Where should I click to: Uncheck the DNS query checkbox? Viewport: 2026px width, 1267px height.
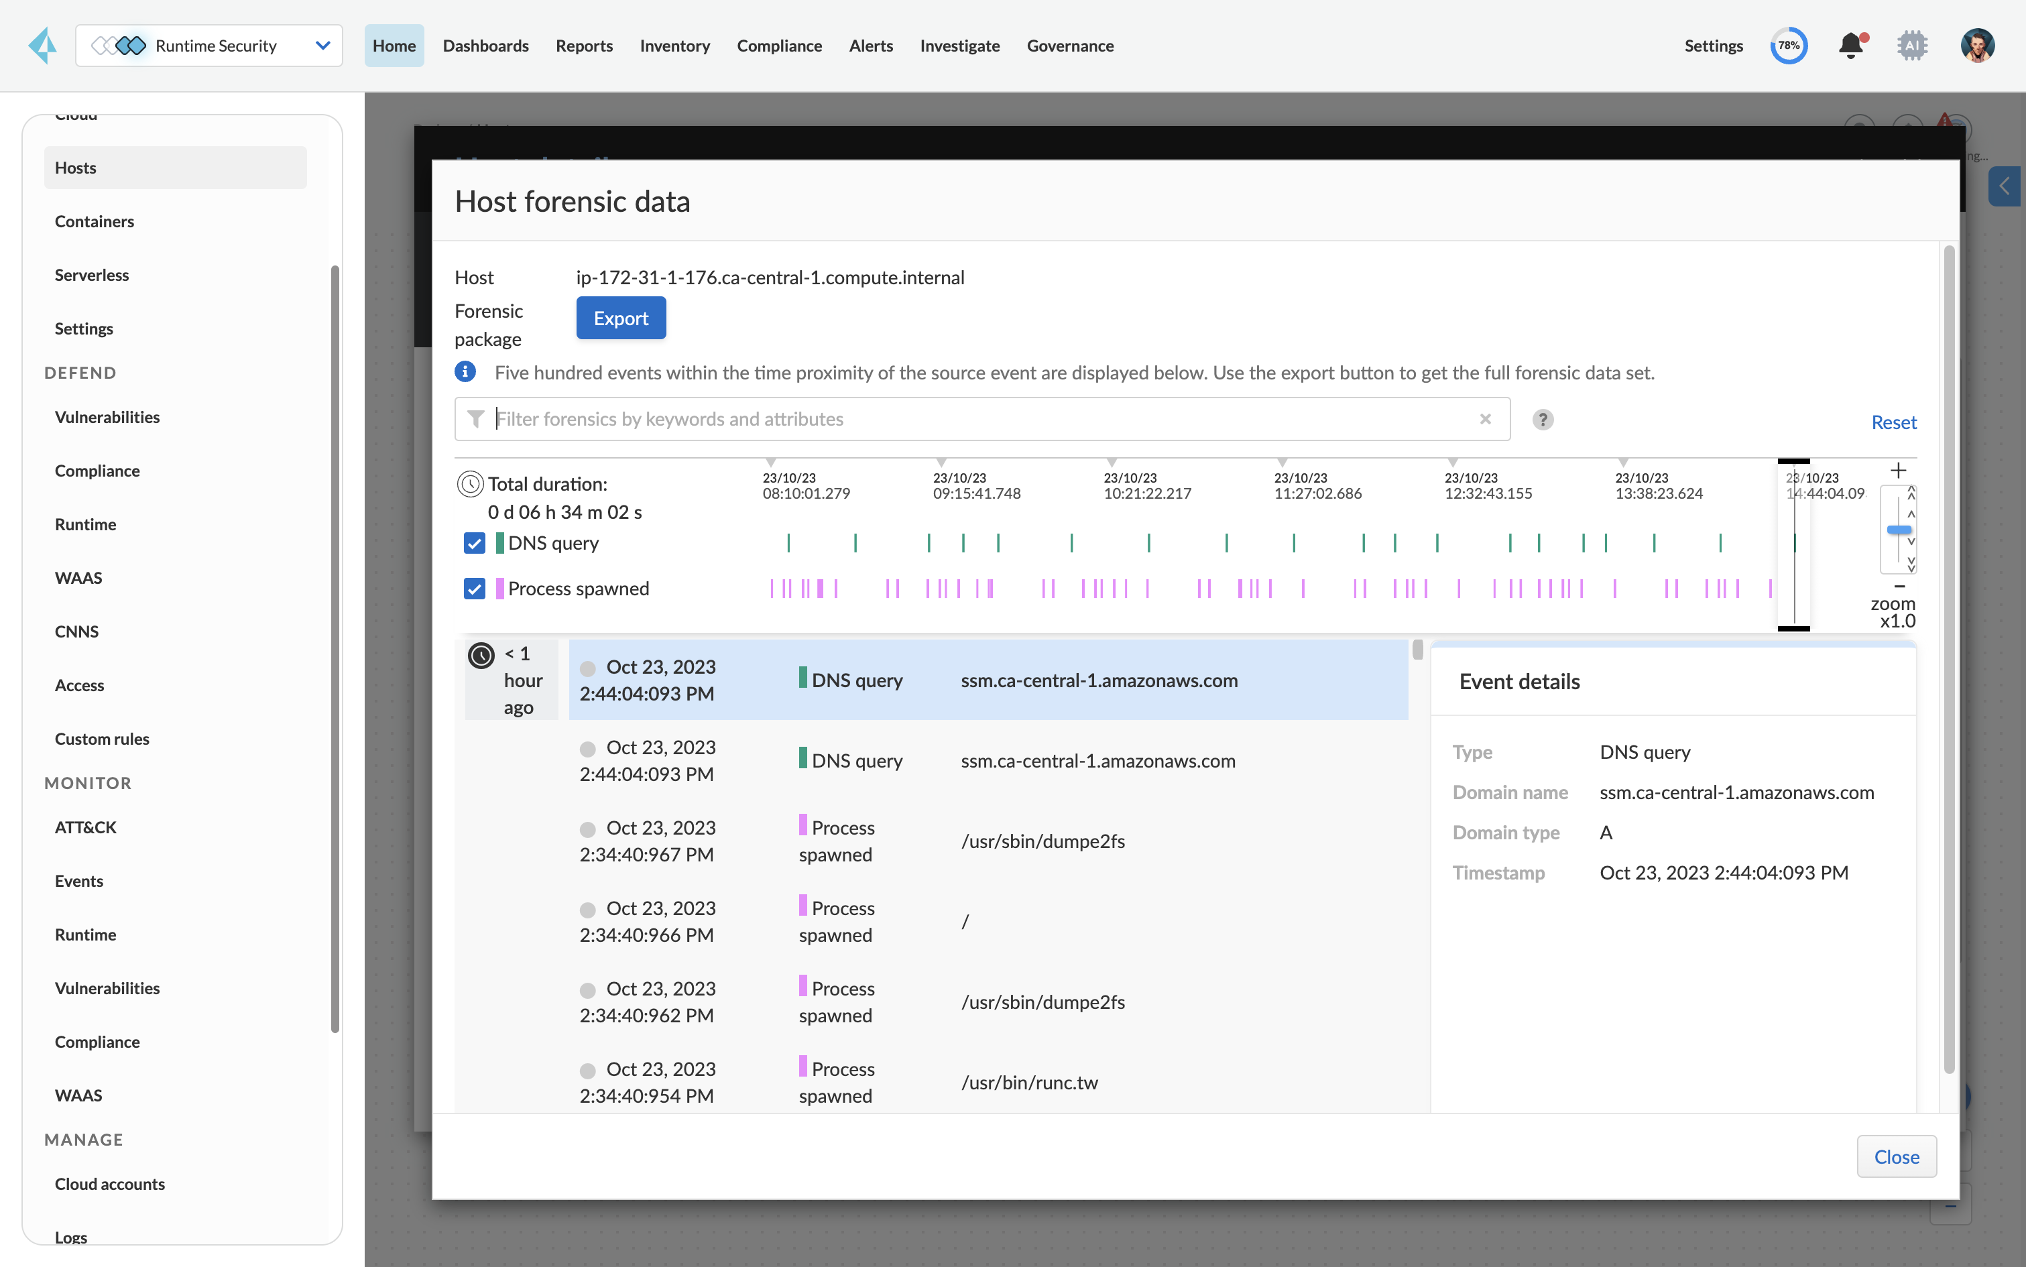[x=474, y=543]
